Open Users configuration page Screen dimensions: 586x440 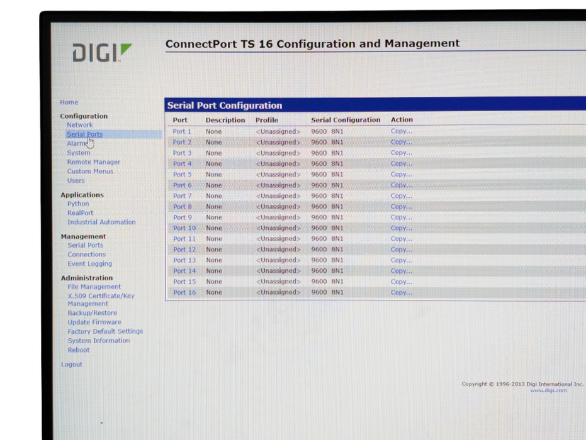click(76, 181)
